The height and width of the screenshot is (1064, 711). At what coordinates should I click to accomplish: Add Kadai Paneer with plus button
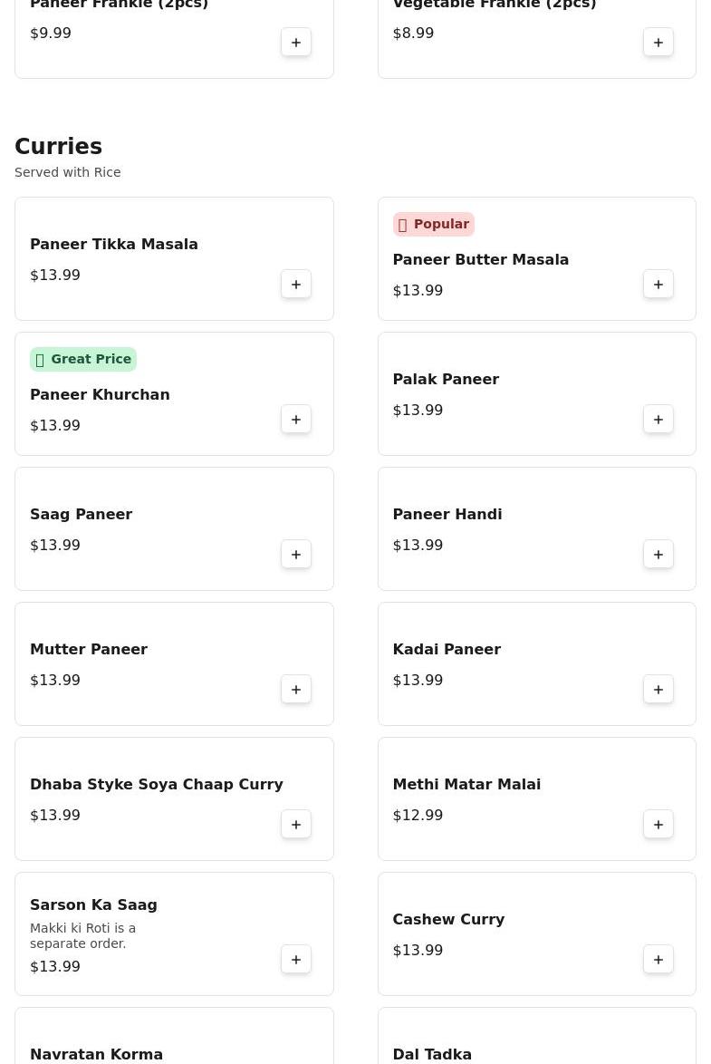tap(658, 690)
